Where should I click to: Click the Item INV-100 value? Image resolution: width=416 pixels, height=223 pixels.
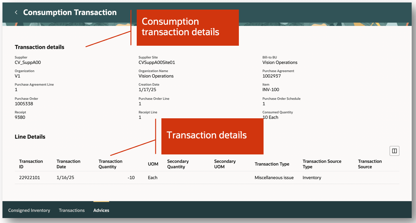click(271, 89)
